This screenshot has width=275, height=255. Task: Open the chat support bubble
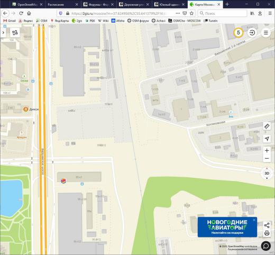click(x=266, y=246)
